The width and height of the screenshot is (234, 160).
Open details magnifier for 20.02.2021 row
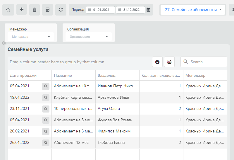(x=46, y=131)
